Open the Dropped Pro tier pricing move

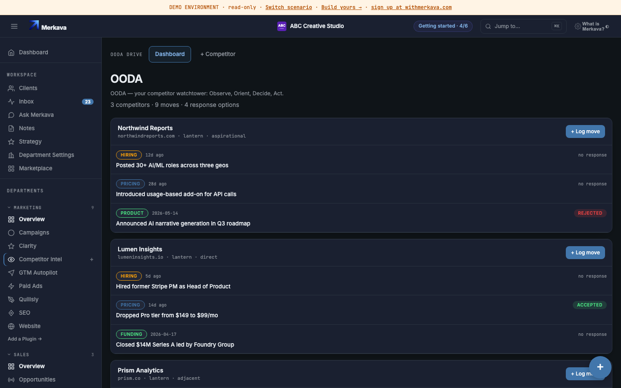(167, 316)
